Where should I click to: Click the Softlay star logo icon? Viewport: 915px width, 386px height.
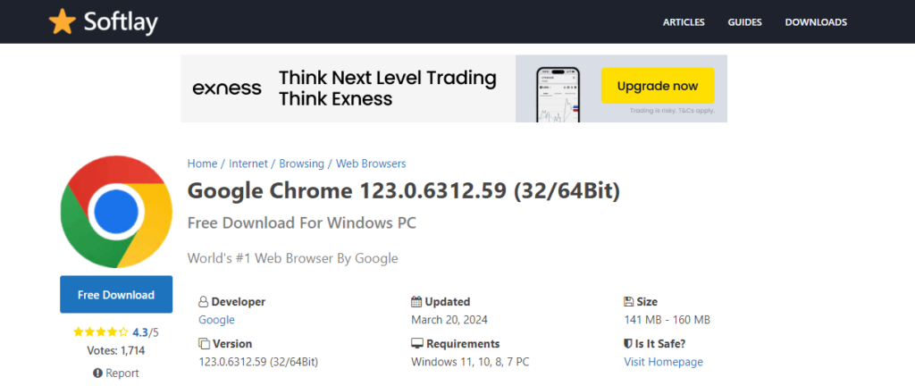(63, 22)
